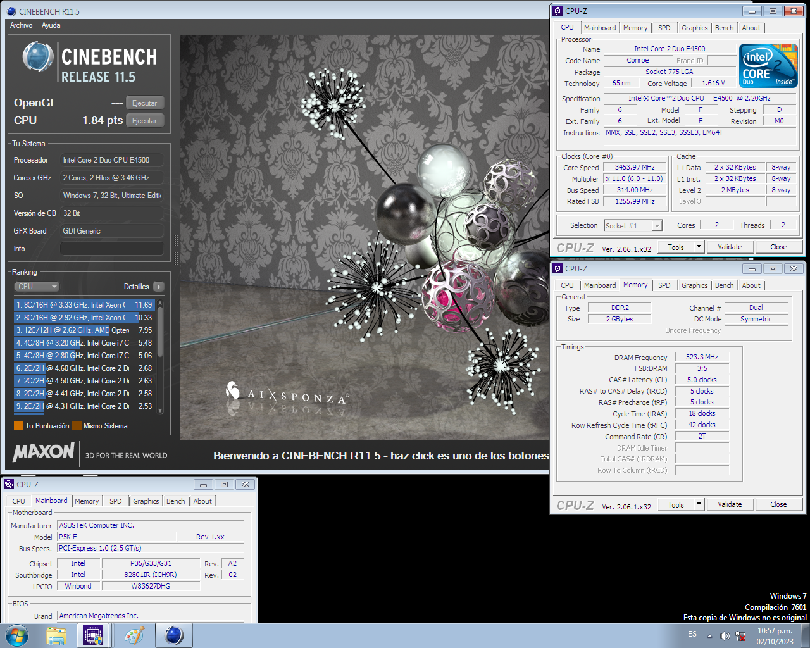Open Graphics tab in bottom CPU-Z window
The height and width of the screenshot is (648, 810).
[x=146, y=501]
